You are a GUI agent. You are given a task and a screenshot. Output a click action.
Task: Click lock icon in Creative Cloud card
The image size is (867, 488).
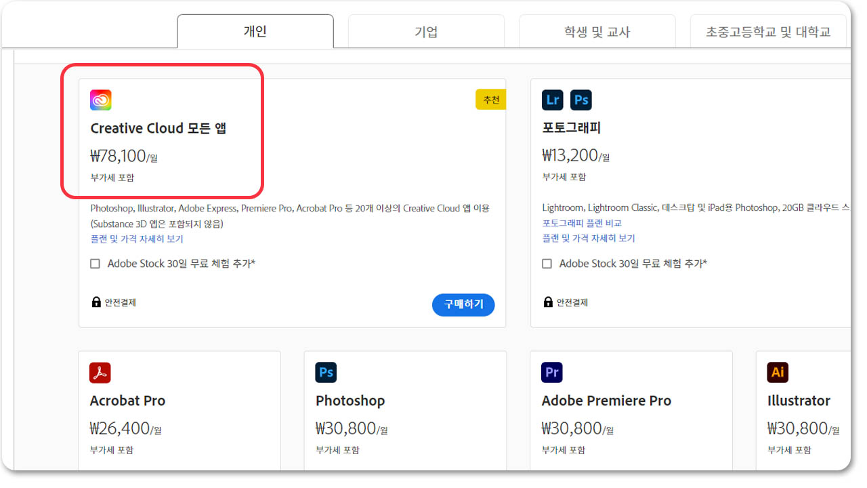pos(96,302)
